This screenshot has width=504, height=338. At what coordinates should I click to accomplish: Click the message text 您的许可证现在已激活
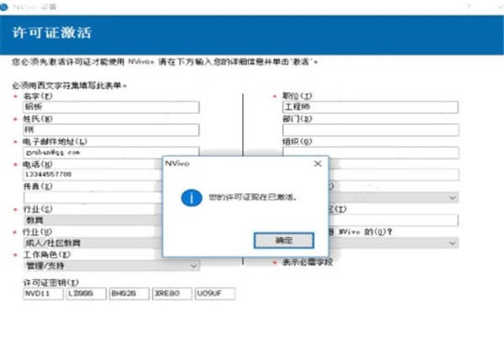click(252, 197)
